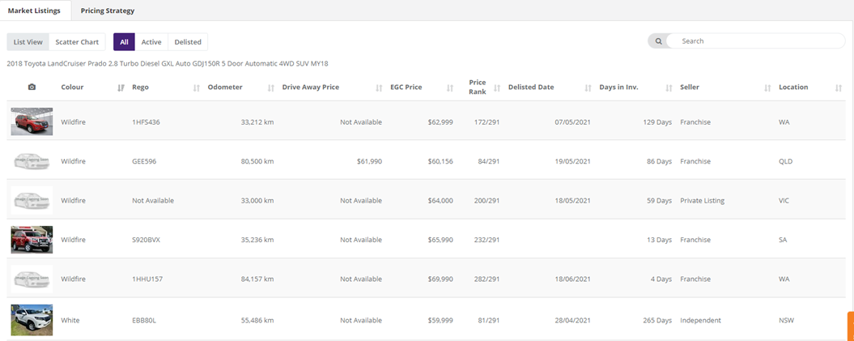Click the Location column header
This screenshot has width=854, height=341.
[793, 87]
